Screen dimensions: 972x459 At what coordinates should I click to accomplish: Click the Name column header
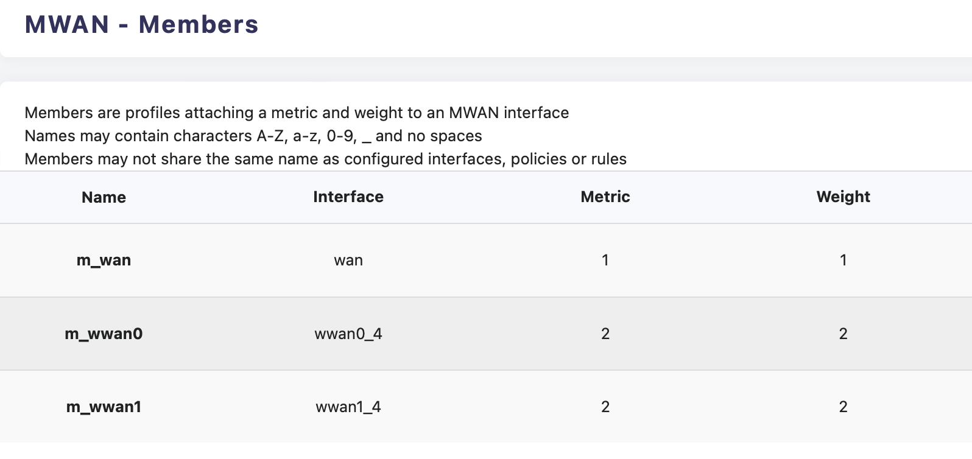(x=104, y=197)
